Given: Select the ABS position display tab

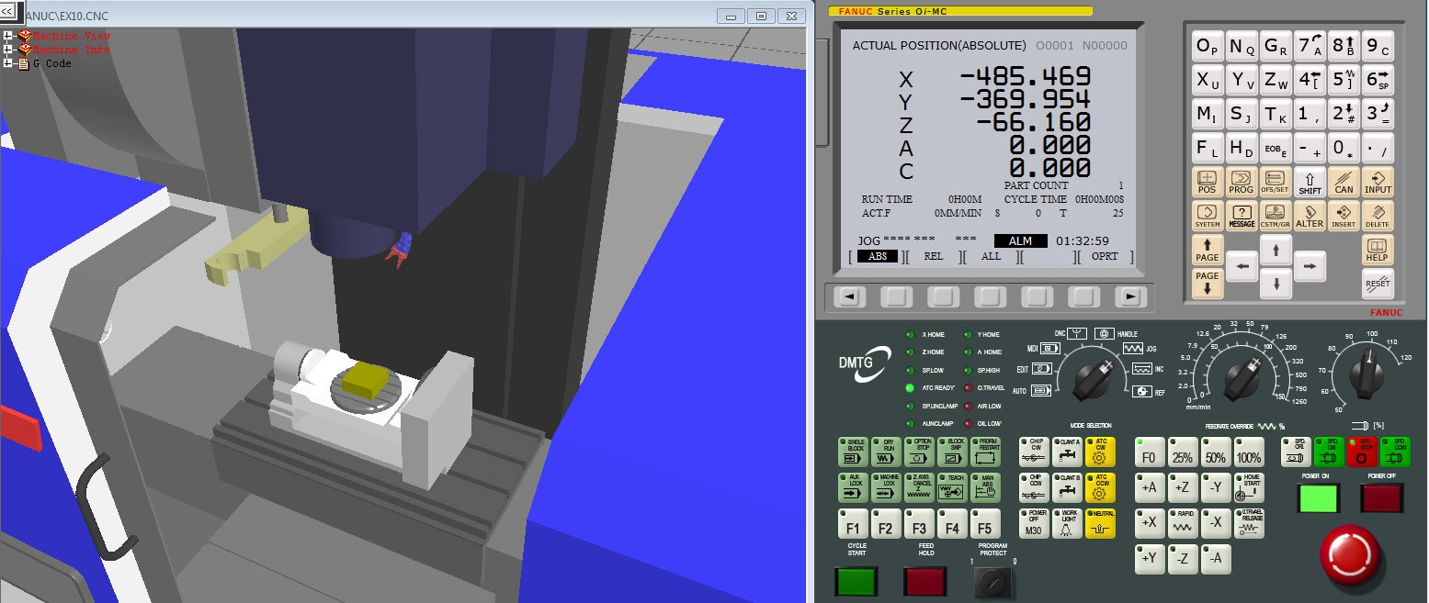Looking at the screenshot, I should (x=876, y=256).
